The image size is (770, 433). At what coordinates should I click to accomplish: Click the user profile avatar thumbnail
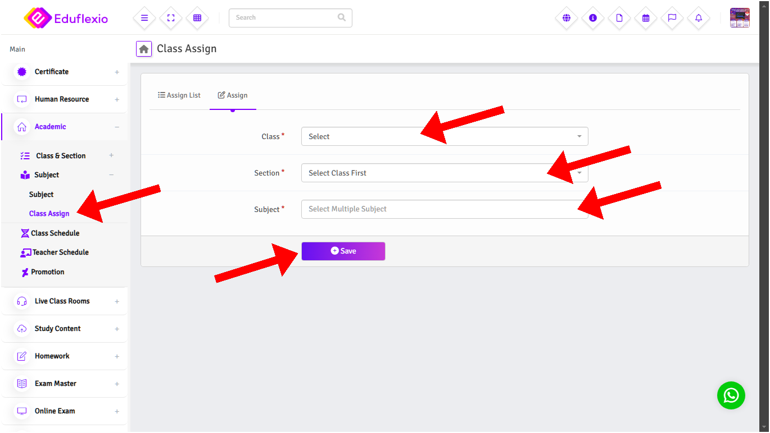pyautogui.click(x=739, y=18)
